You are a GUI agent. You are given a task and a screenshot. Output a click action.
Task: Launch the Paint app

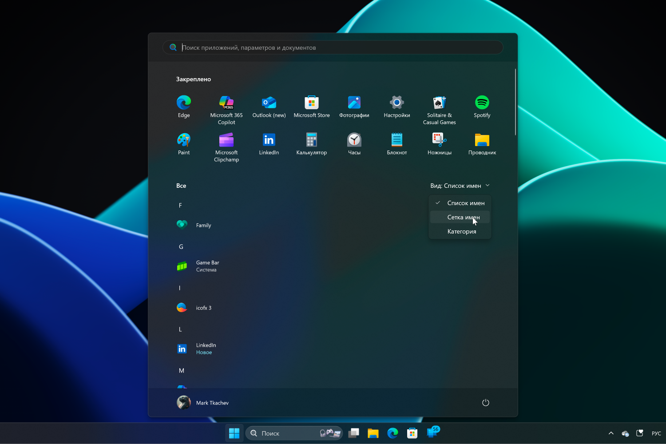click(184, 144)
